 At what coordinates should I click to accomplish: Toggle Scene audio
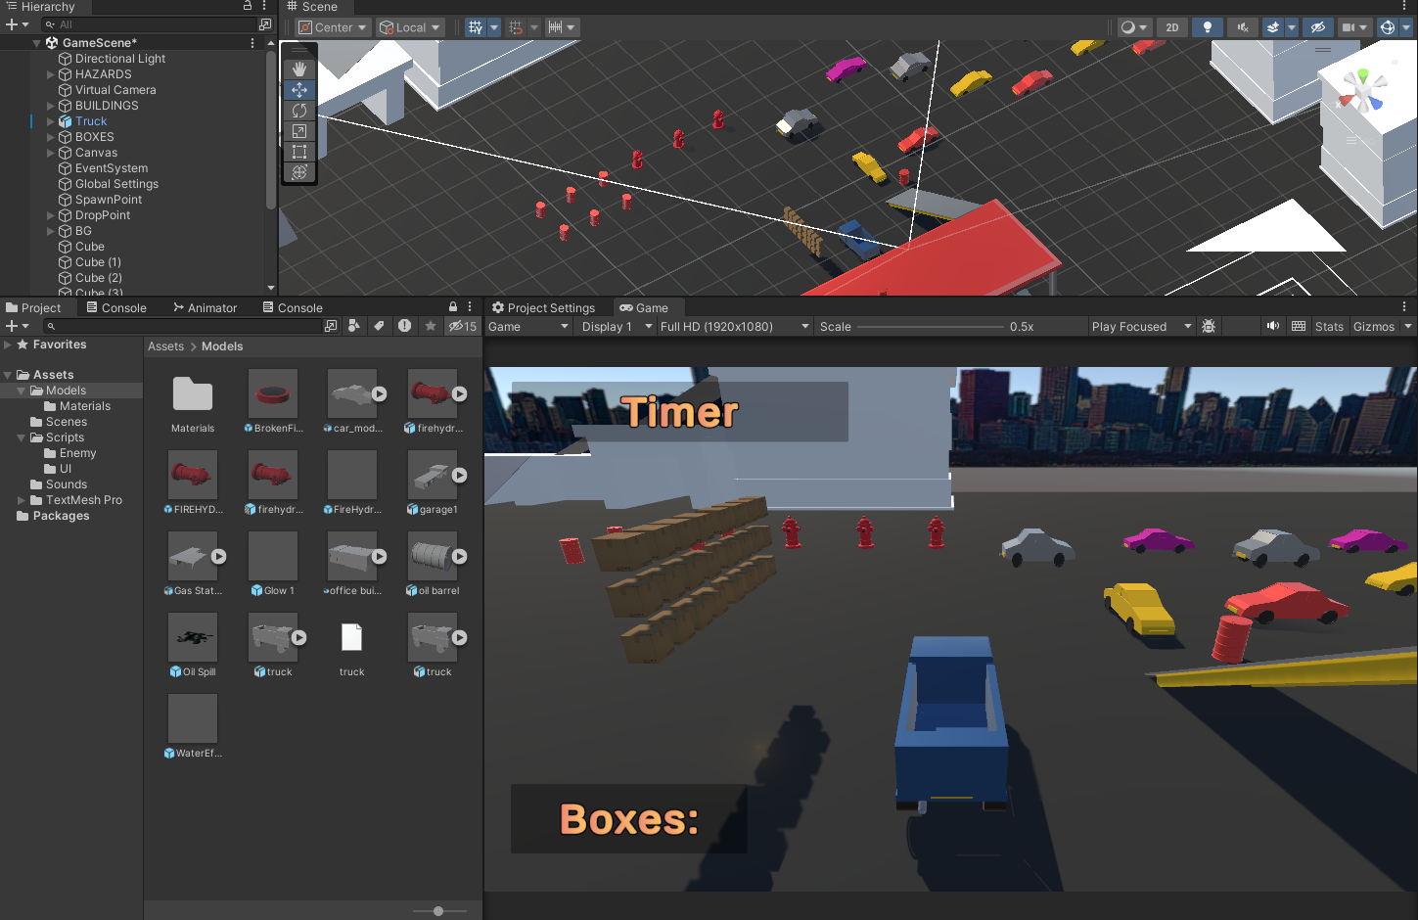coord(1243,27)
